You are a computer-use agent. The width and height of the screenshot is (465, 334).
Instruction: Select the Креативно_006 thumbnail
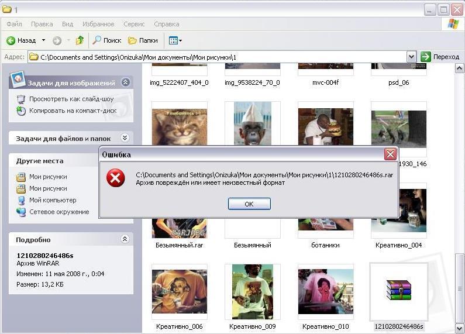[180, 291]
